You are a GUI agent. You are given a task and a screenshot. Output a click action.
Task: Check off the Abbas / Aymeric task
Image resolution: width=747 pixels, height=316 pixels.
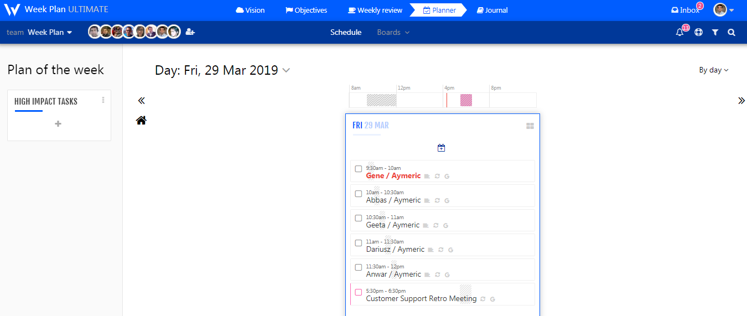coord(359,194)
